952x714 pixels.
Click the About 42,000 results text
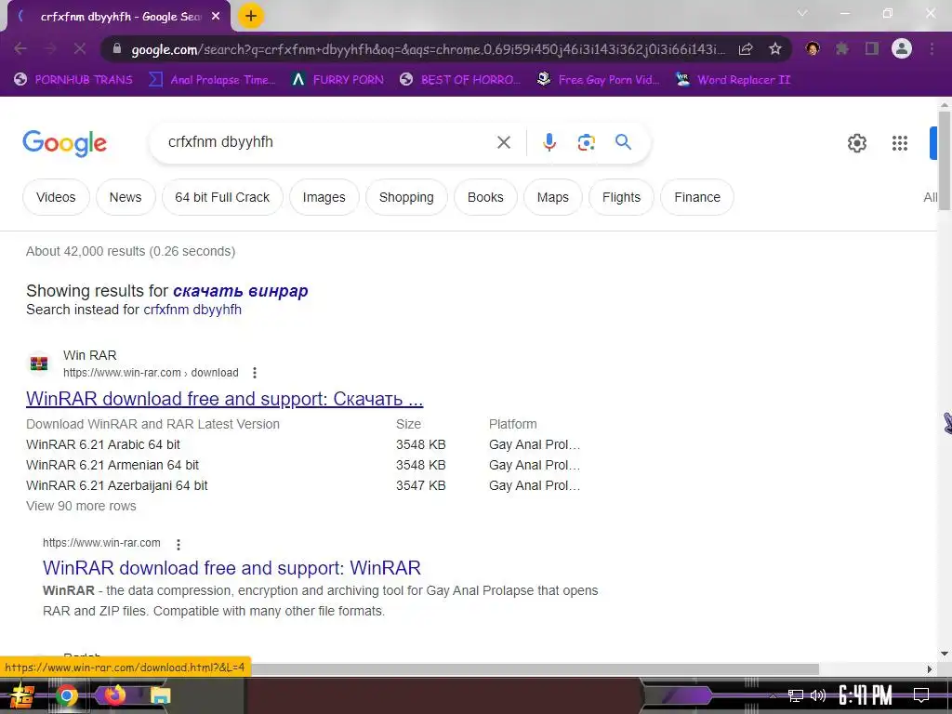coord(130,251)
